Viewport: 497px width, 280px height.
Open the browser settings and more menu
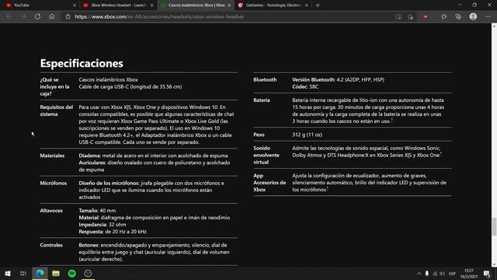pyautogui.click(x=488, y=17)
